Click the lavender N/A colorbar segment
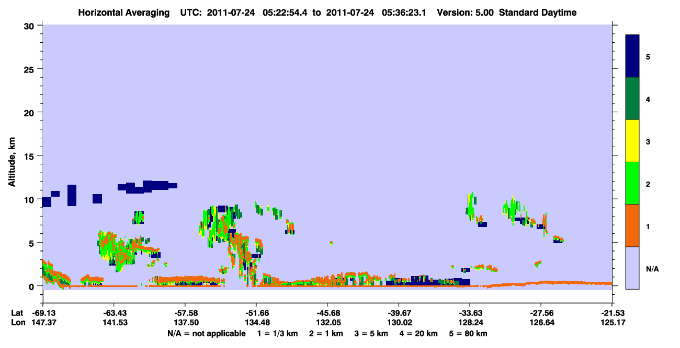Image resolution: width=680 pixels, height=348 pixels. click(x=632, y=268)
